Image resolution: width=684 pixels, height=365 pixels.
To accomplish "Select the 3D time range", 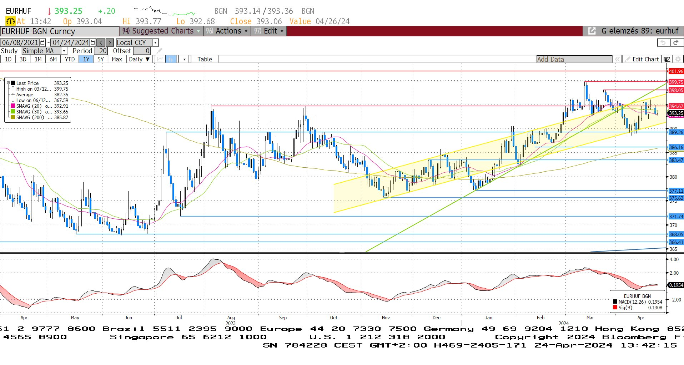I will pyautogui.click(x=23, y=59).
